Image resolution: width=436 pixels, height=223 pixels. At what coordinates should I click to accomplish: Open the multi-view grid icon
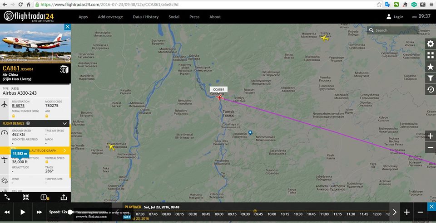point(431,55)
